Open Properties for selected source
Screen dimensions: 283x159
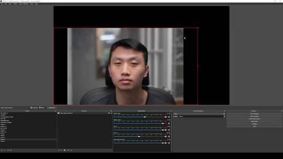coord(34,108)
